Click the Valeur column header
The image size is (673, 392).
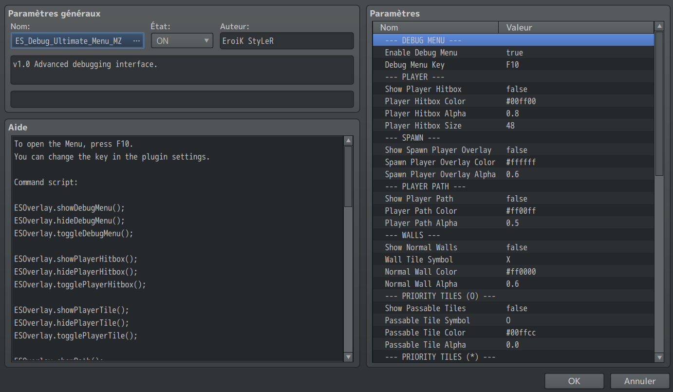pos(576,27)
